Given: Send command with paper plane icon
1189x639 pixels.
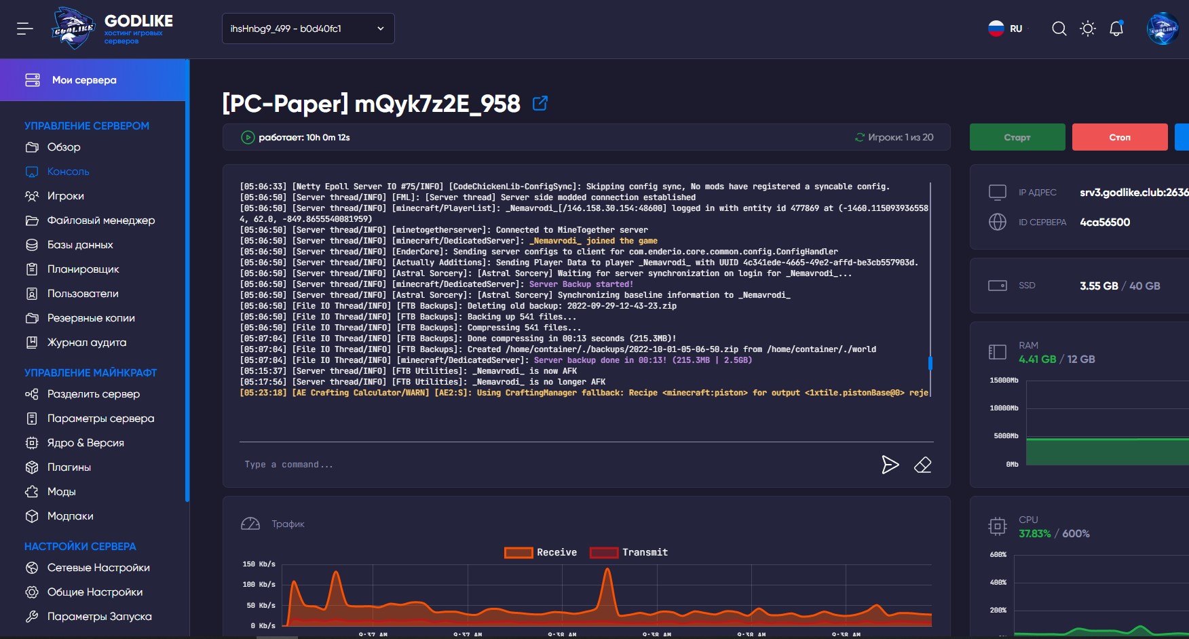Looking at the screenshot, I should click(890, 465).
